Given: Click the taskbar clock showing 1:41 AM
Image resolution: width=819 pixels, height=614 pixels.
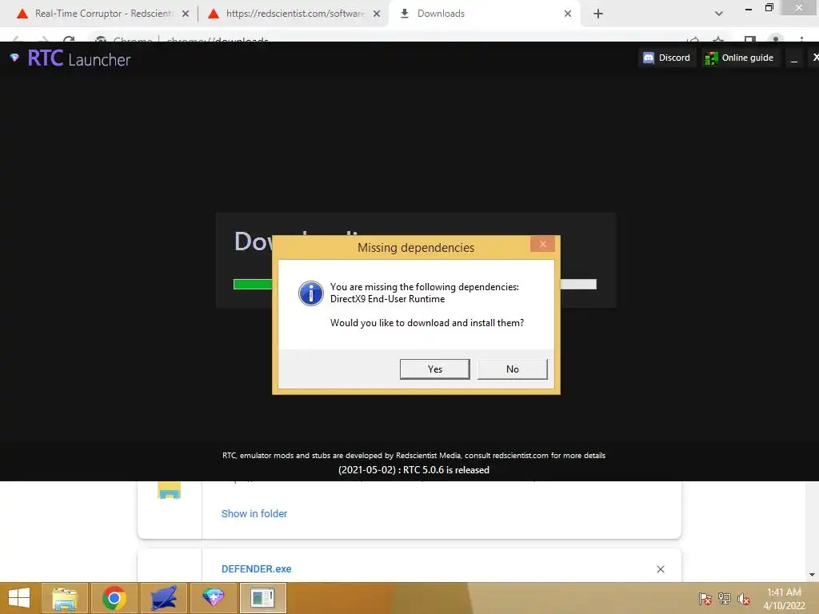Looking at the screenshot, I should coord(784,599).
